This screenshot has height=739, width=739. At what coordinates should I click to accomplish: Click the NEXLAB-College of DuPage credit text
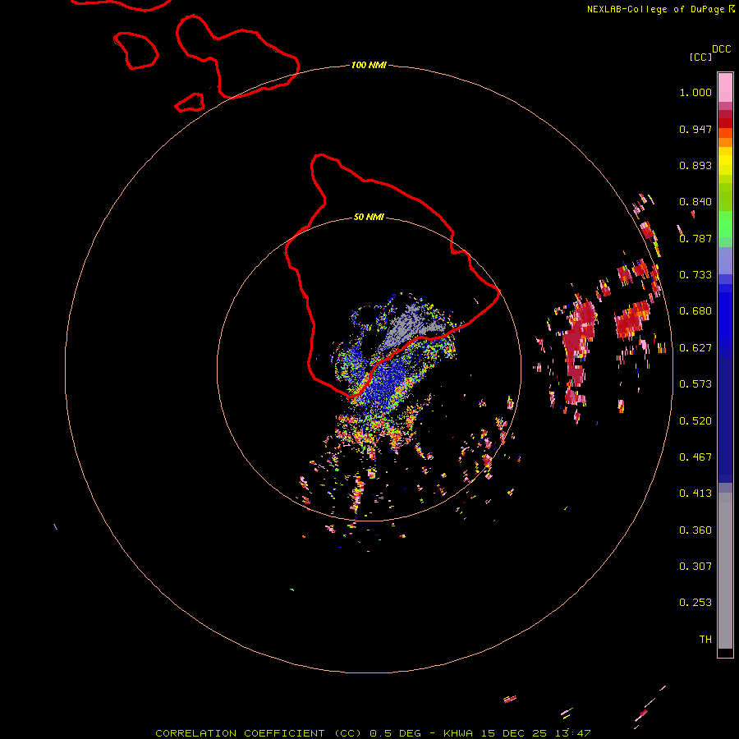661,9
